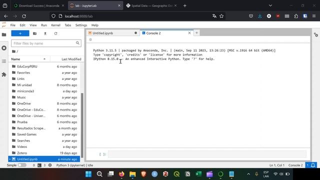Viewport: 320px width, 180px height.
Task: Select the miniconda3 folder
Action: click(44, 91)
